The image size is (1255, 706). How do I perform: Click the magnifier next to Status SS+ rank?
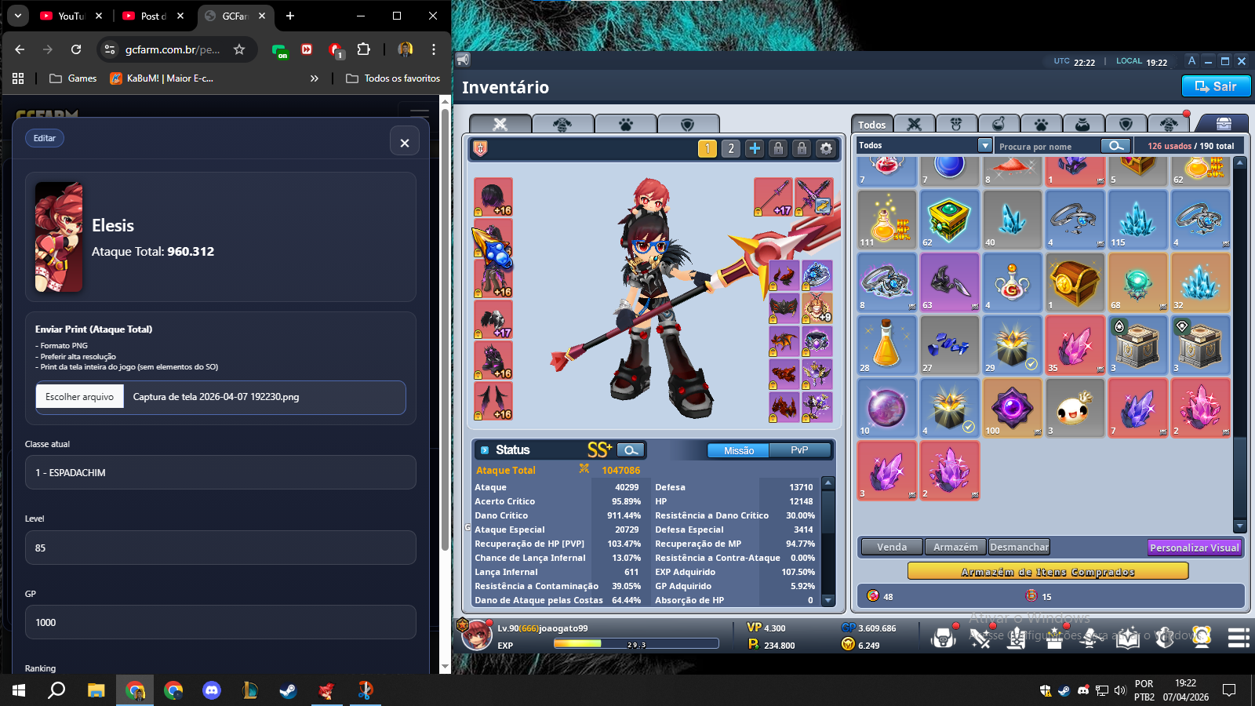(631, 449)
